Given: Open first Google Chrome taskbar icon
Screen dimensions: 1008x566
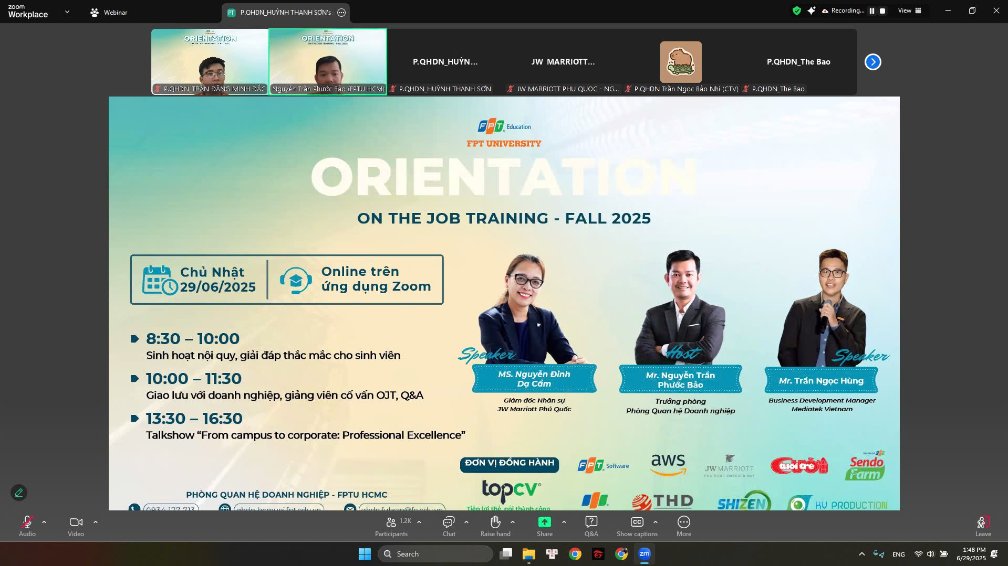Looking at the screenshot, I should pos(575,554).
